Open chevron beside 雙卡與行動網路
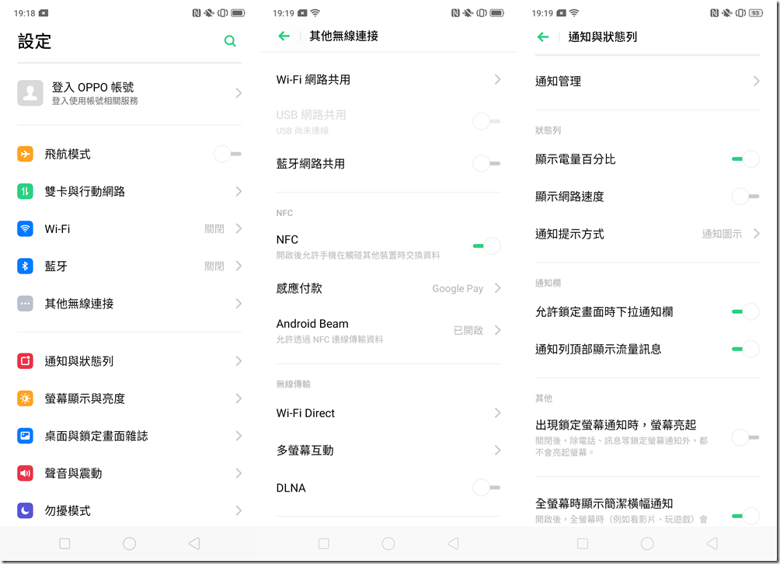 point(239,191)
